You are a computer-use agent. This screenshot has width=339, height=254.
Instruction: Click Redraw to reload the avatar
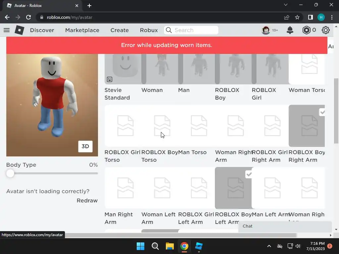coord(87,200)
